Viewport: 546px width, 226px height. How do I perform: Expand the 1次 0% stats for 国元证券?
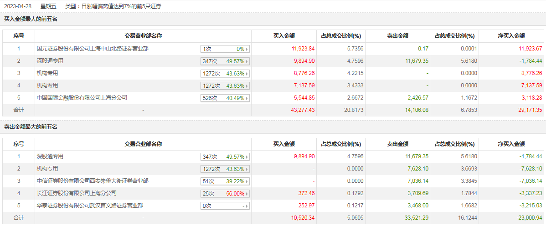(x=226, y=49)
